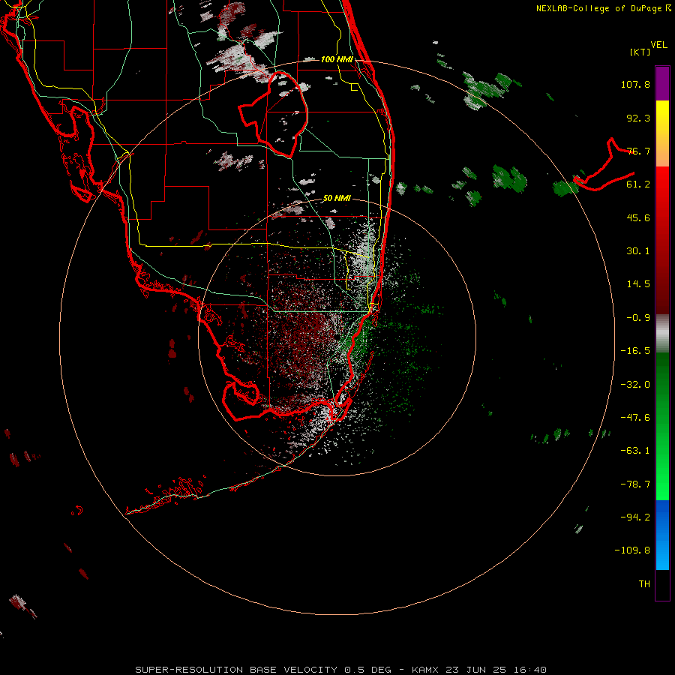675x675 pixels.
Task: Click the -78.7 legend value
Action: 635,484
